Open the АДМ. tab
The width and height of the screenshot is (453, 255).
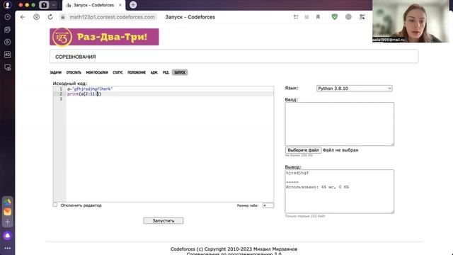154,72
